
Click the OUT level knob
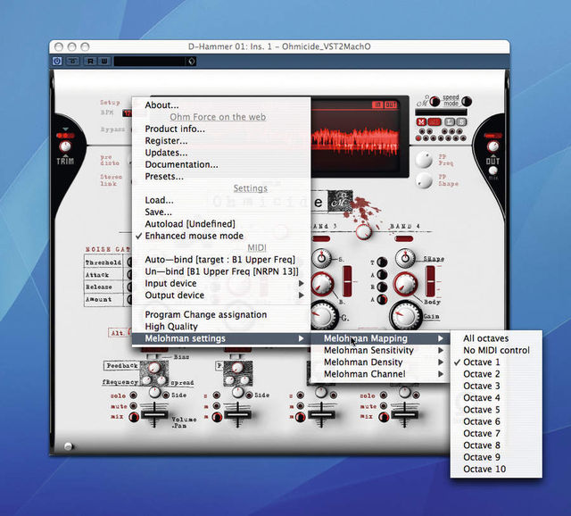(492, 146)
